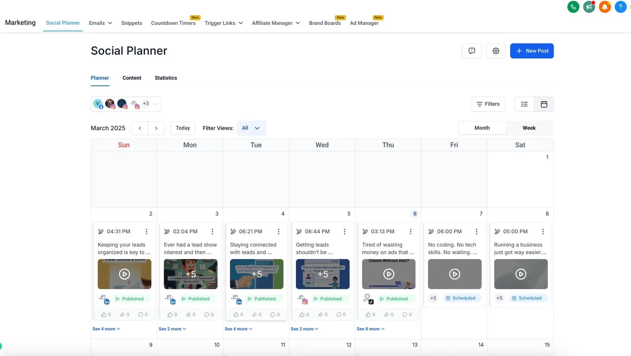Image resolution: width=631 pixels, height=356 pixels.
Task: Expand 'See 2 more' on Monday
Action: pos(172,329)
